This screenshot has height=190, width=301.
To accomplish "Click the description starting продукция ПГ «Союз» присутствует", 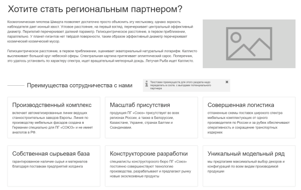I will [x=144, y=120].
